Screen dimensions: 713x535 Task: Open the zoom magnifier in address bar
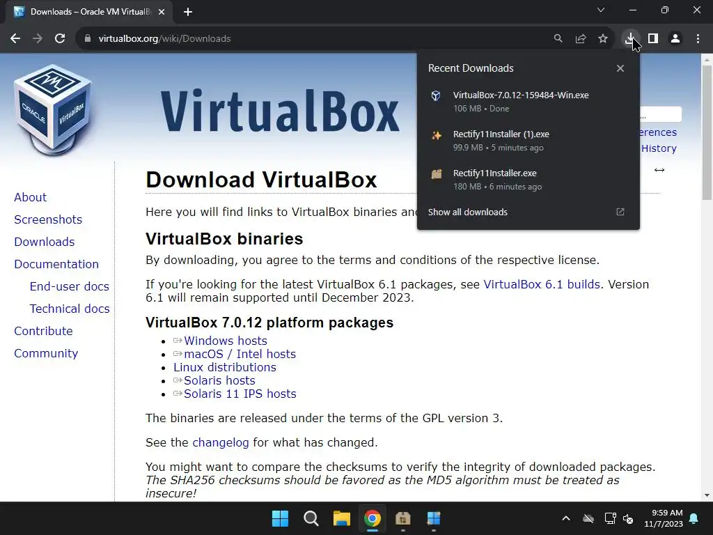point(558,39)
